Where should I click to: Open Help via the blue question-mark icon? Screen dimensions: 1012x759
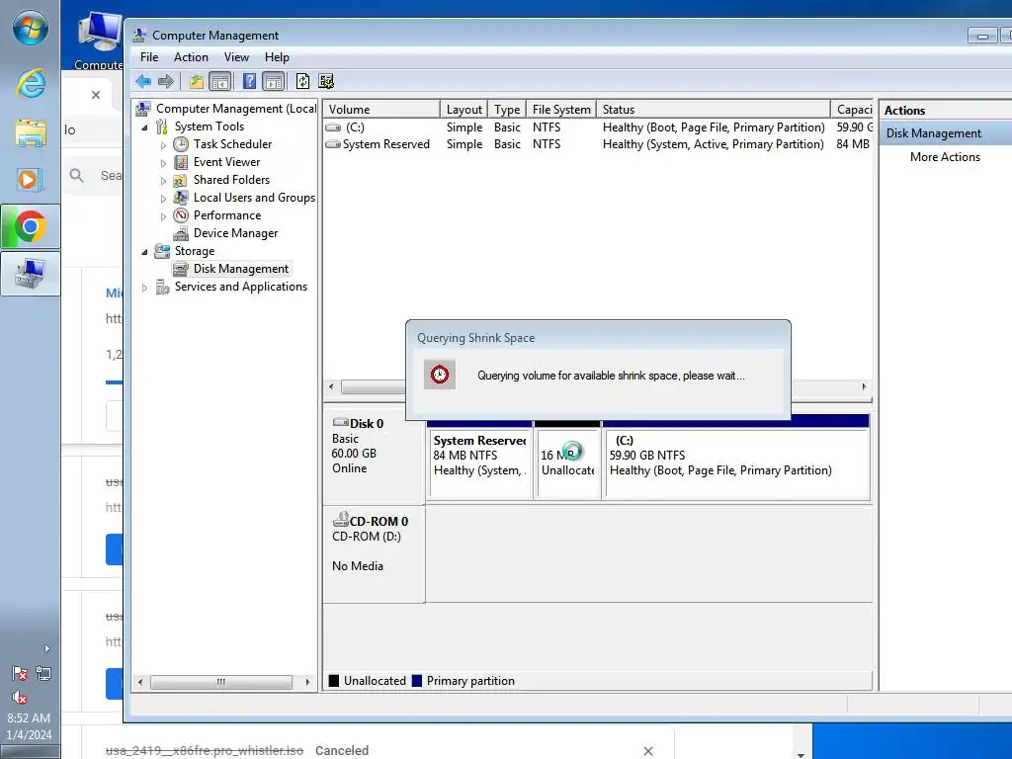coord(249,81)
